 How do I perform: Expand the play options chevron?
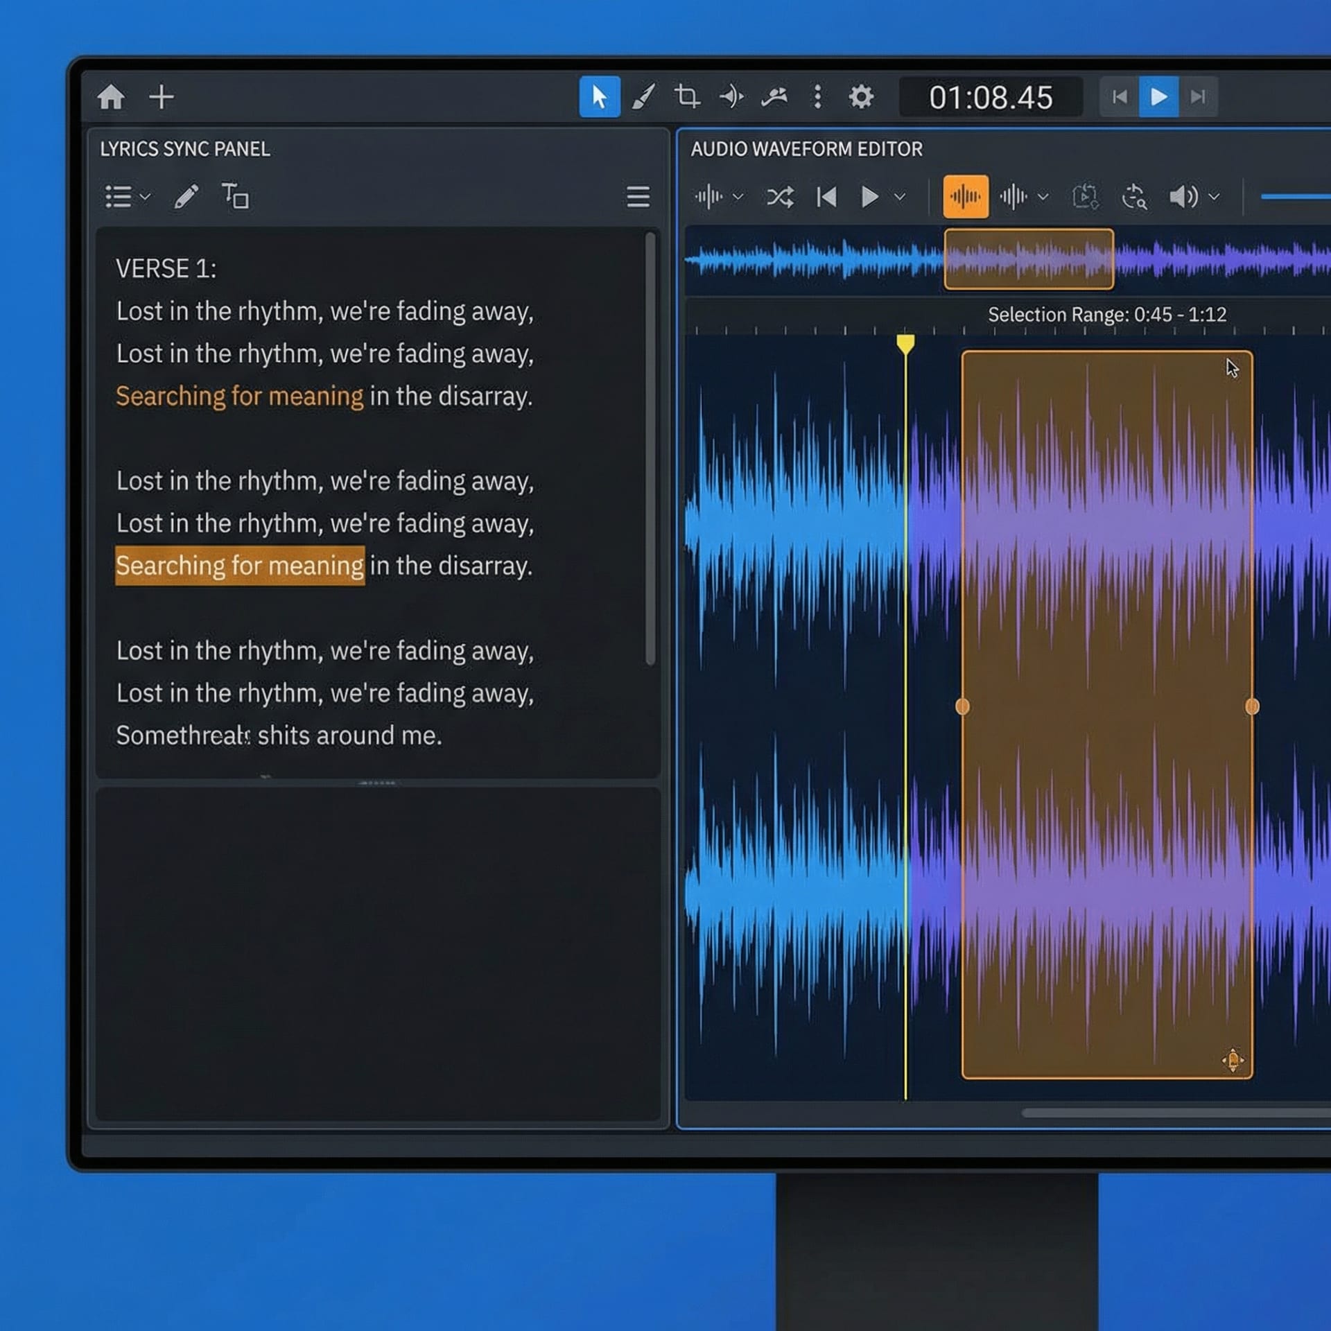tap(899, 197)
